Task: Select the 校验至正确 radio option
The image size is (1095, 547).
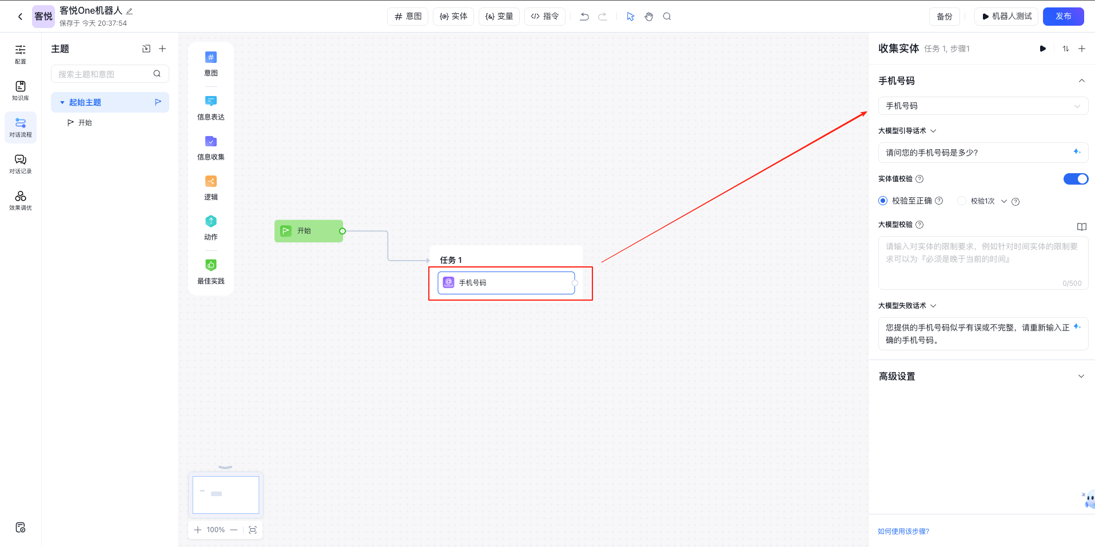Action: click(883, 201)
